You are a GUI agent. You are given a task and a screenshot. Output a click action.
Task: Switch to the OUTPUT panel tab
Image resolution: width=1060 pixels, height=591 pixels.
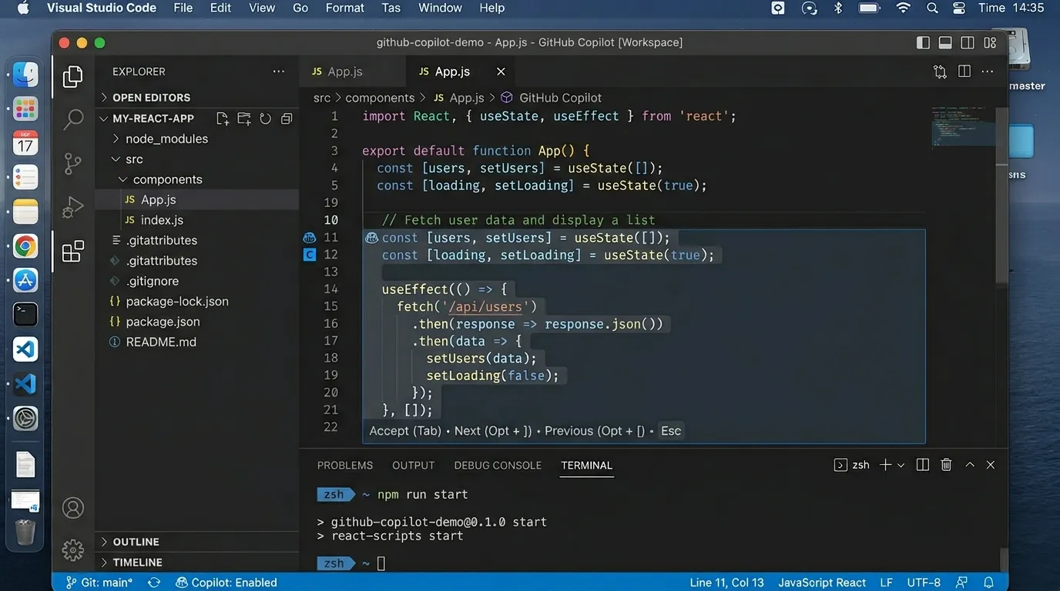[x=414, y=466]
